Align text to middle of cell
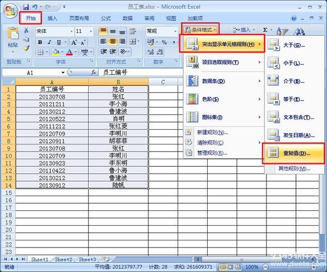 pos(113,32)
